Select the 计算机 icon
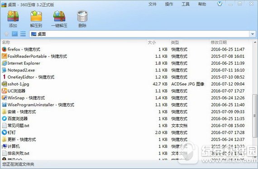 [x=4, y=146]
